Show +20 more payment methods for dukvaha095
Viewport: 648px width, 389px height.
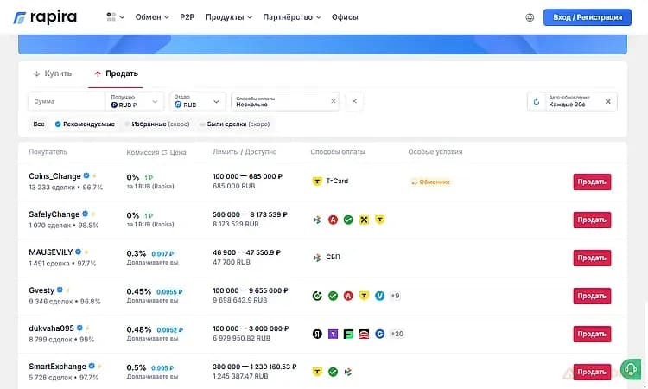(x=397, y=334)
